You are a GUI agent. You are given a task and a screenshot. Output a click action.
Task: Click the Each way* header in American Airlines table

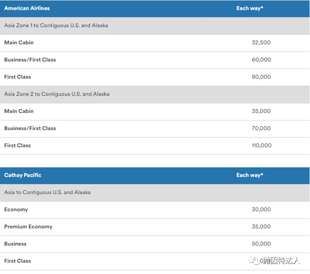click(x=250, y=8)
